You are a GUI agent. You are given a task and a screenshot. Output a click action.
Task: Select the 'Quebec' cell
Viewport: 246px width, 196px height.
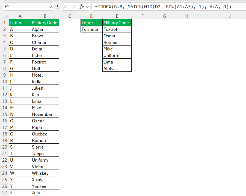(45, 134)
